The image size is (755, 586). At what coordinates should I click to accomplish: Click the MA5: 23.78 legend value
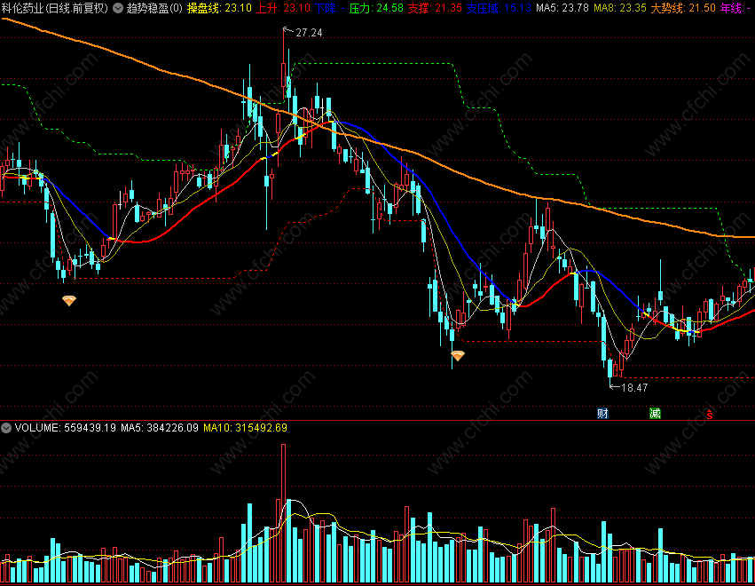[x=562, y=8]
